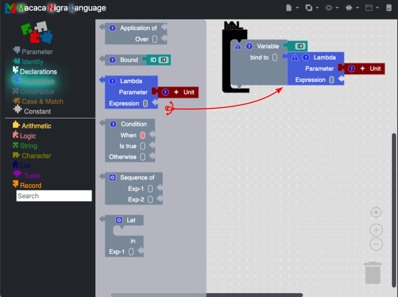
Task: Click gear icon on the Let block
Action: point(119,220)
